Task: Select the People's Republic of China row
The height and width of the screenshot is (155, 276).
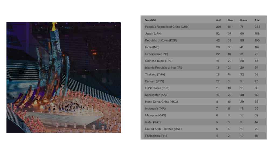Action: pyautogui.click(x=167, y=27)
